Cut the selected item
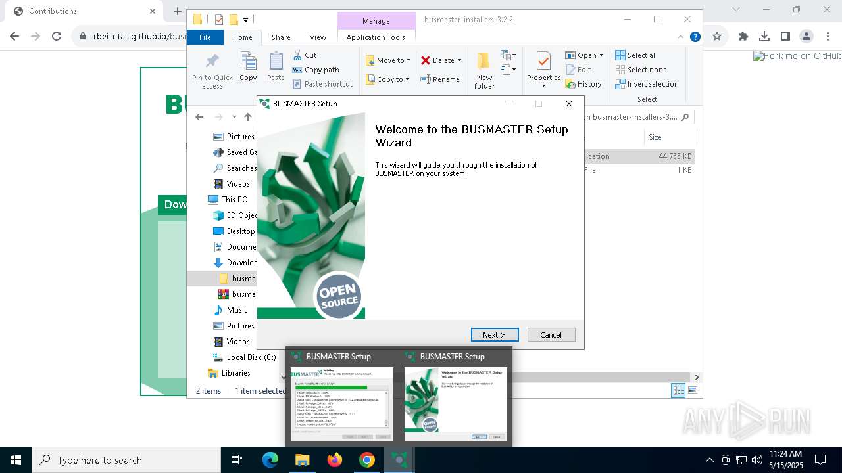Screen dimensions: 842x473 click(305, 55)
